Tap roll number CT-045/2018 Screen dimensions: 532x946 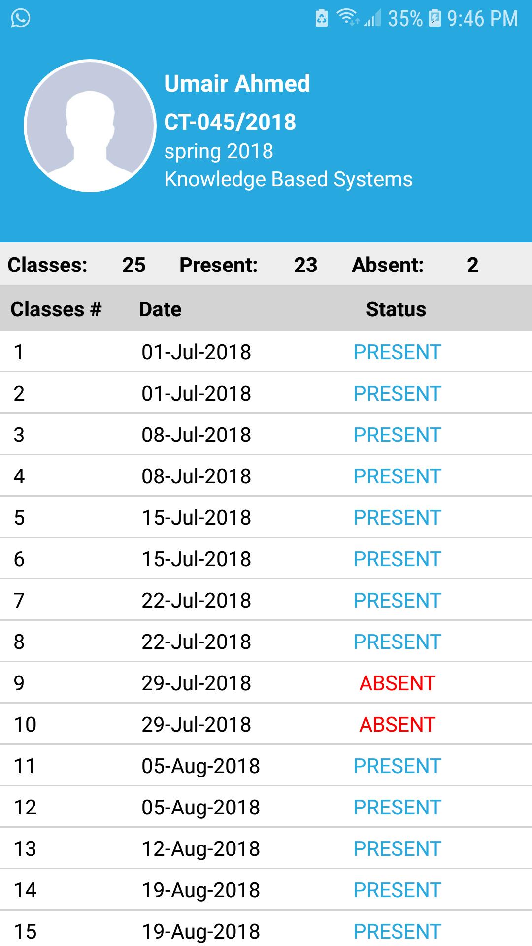pos(230,122)
